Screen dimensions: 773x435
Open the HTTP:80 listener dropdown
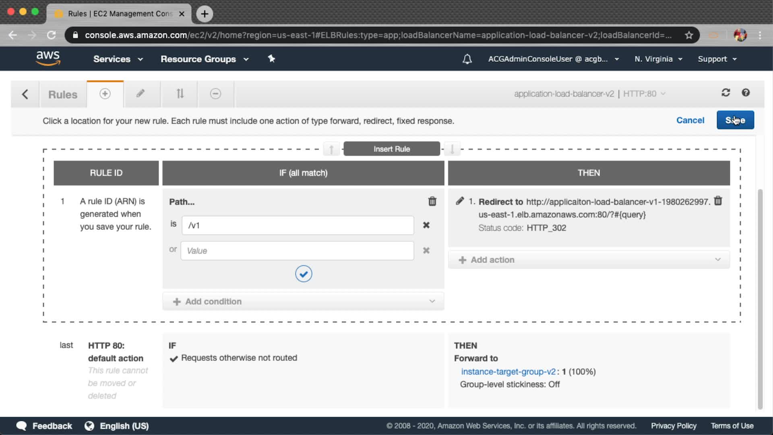pos(644,94)
